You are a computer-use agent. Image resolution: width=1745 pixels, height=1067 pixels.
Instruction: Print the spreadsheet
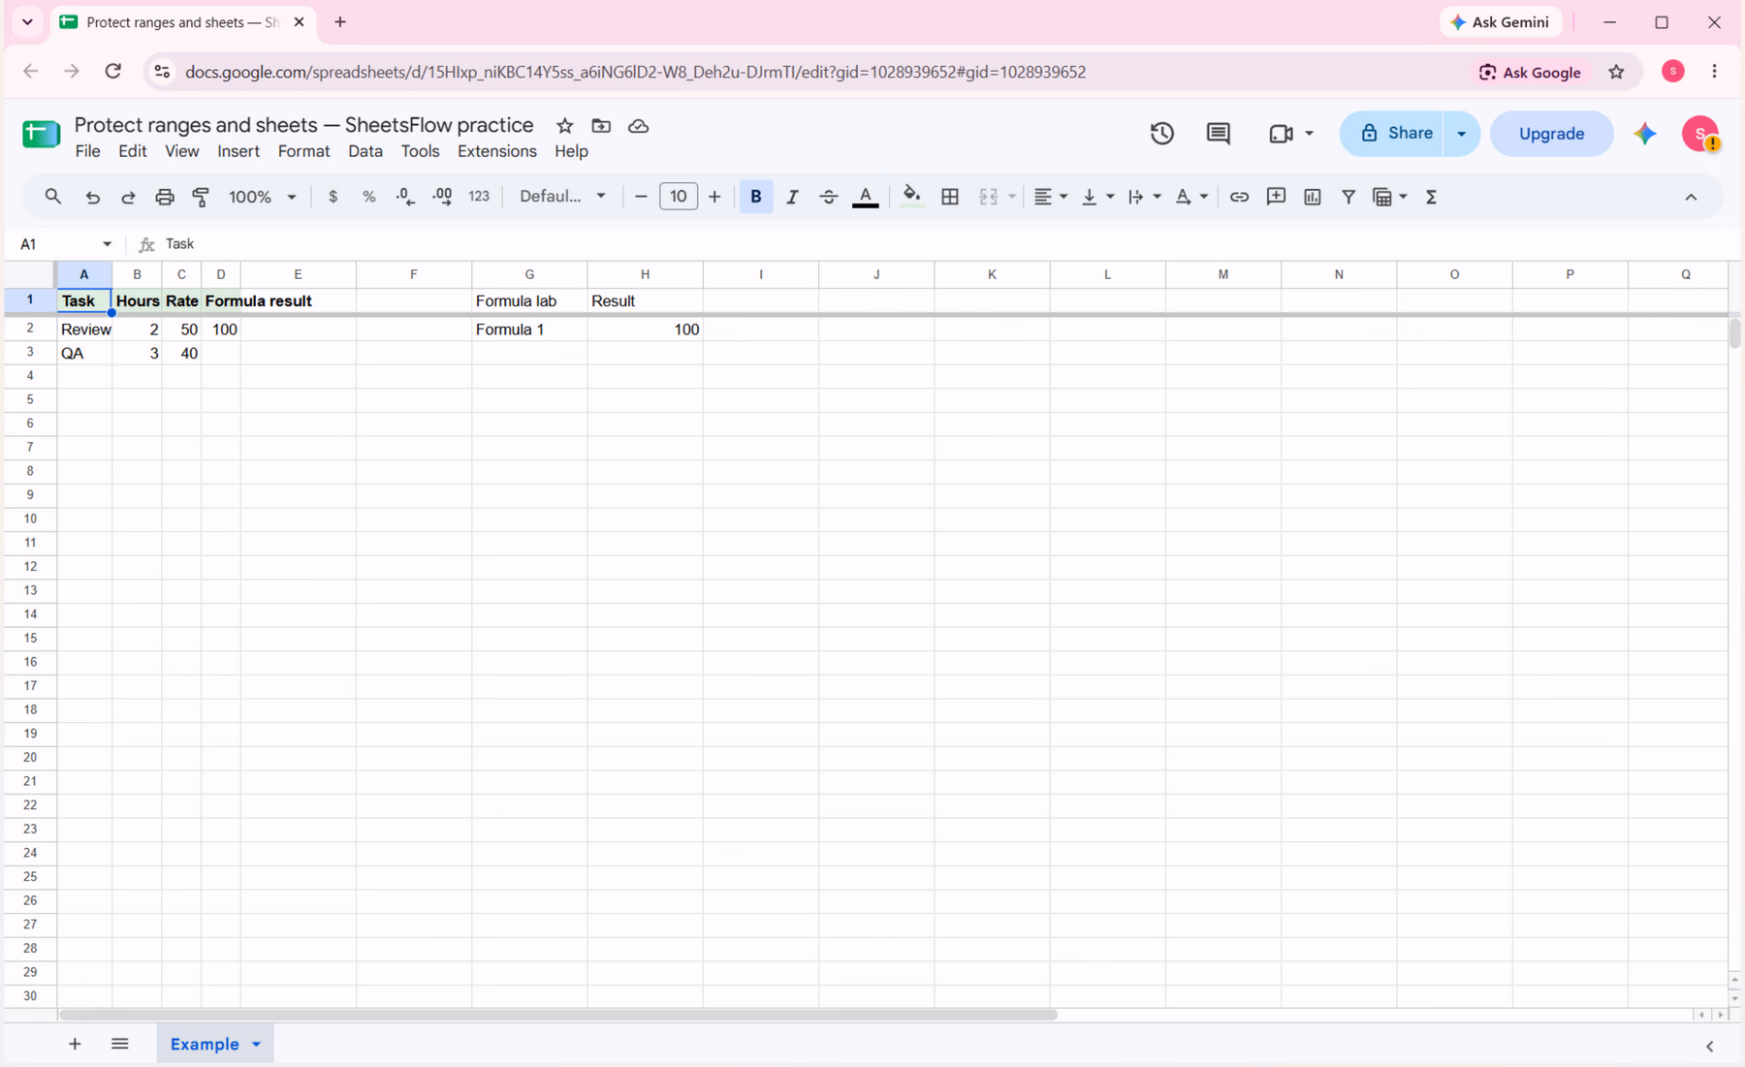[x=165, y=197]
